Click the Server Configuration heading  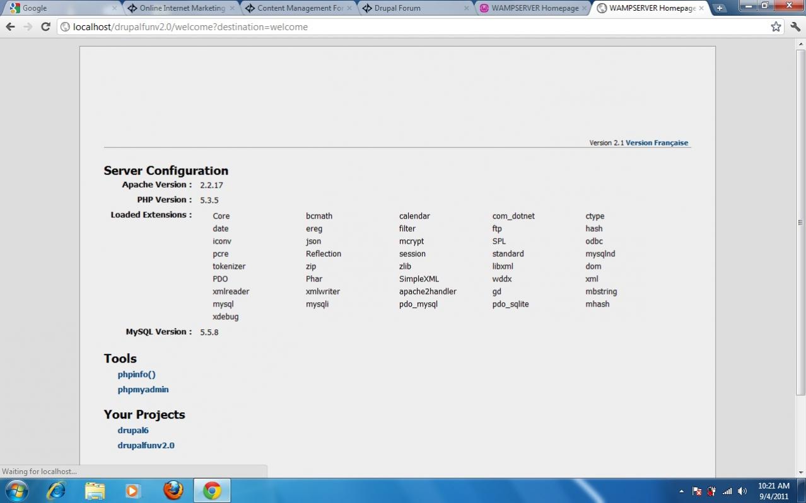tap(166, 171)
